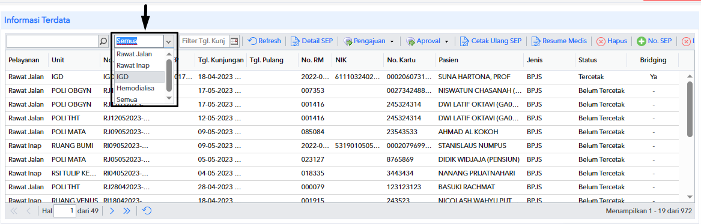
Task: Click the green No. SEP button
Action: click(655, 41)
